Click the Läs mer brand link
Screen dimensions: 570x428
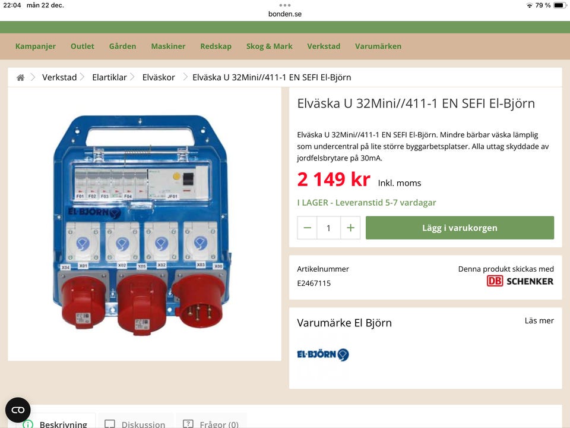[539, 320]
